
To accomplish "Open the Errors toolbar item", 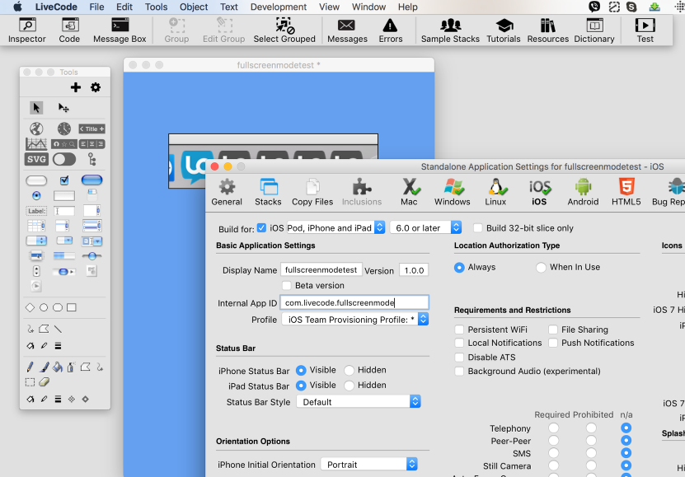I will pos(391,30).
